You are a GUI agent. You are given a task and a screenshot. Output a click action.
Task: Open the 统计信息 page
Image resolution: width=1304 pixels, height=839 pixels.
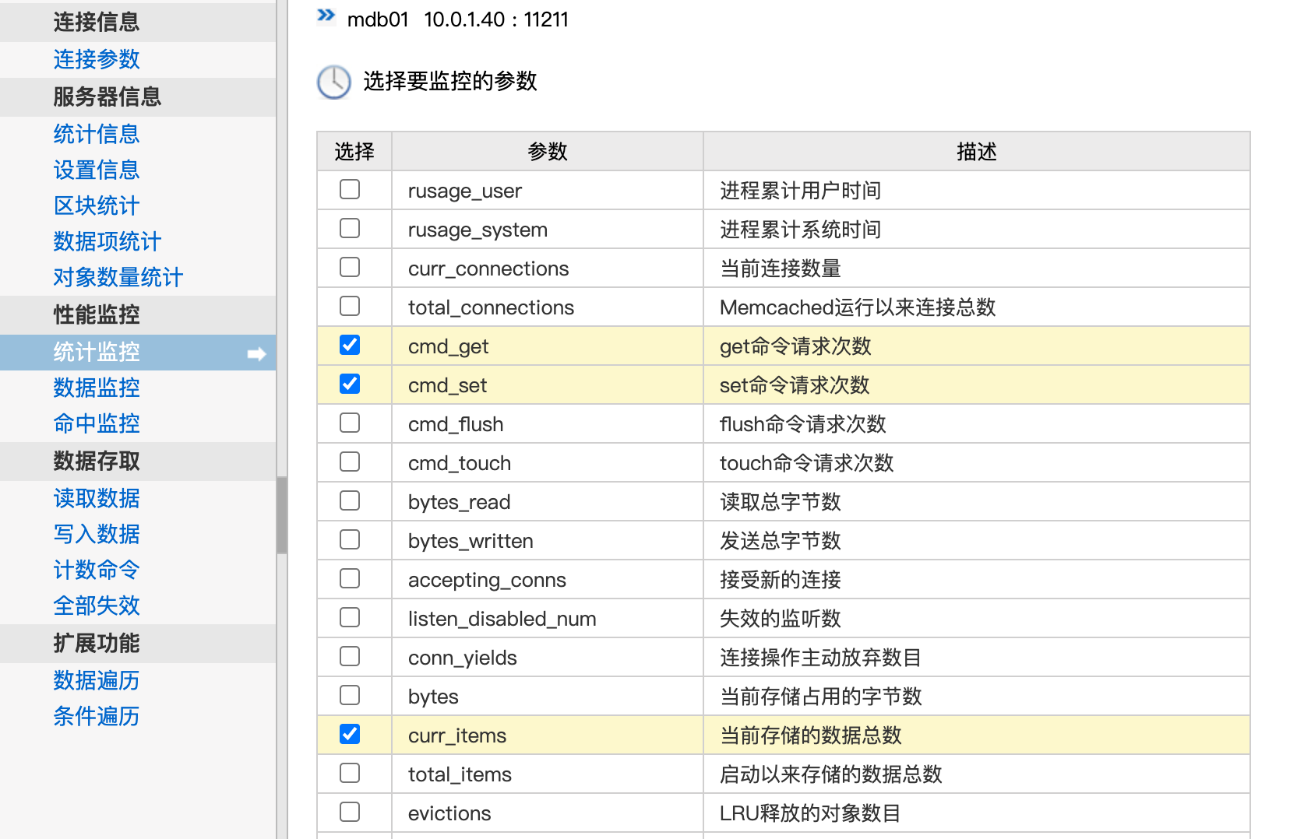tap(97, 134)
